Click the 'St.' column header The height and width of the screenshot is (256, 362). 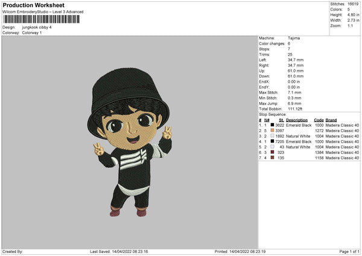(x=281, y=120)
